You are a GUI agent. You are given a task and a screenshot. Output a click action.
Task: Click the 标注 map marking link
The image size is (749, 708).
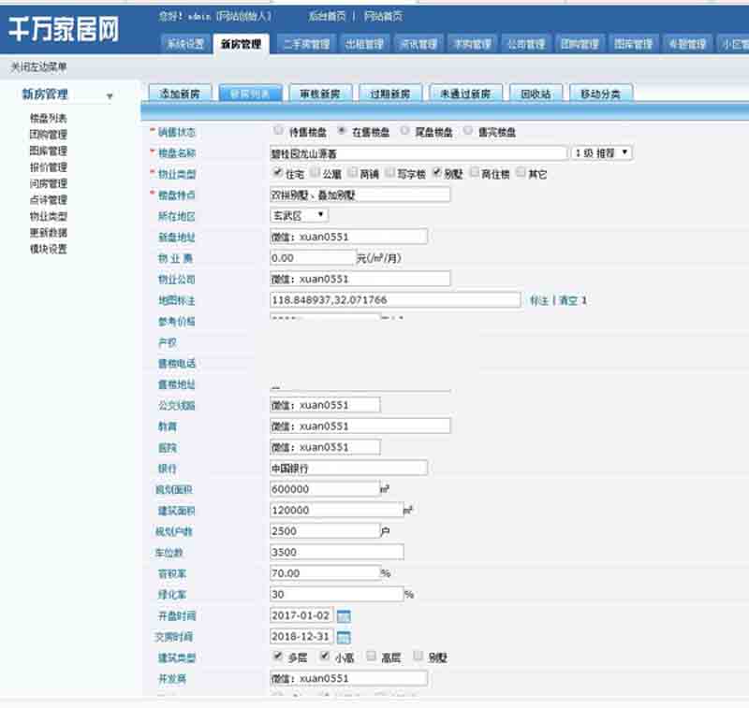pyautogui.click(x=538, y=300)
